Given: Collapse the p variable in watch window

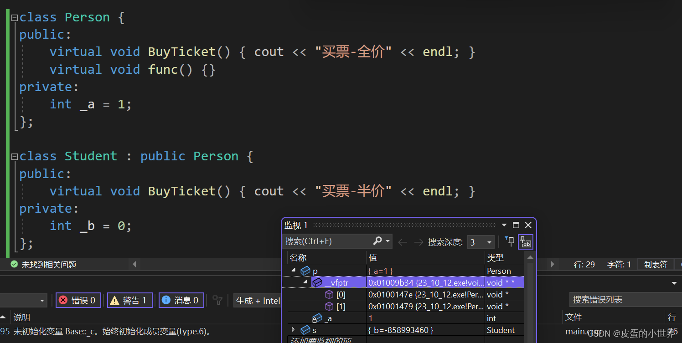Looking at the screenshot, I should click(x=294, y=271).
